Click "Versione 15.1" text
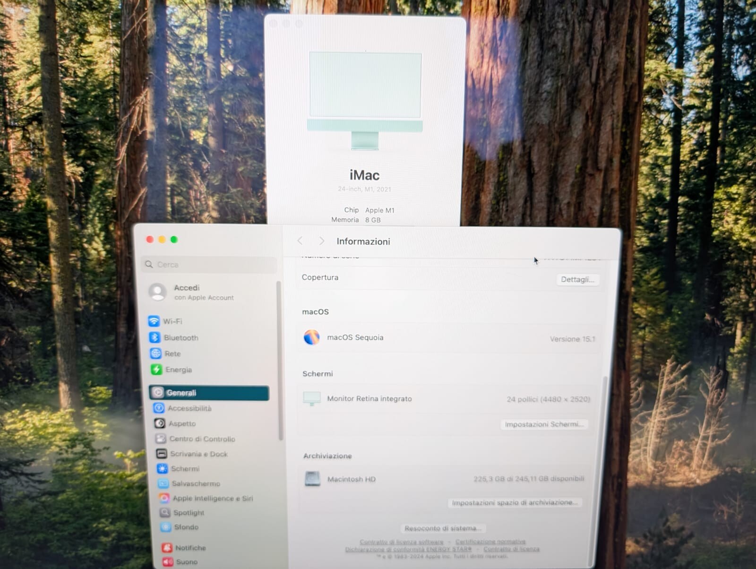Screen dimensions: 756x569 [573, 339]
